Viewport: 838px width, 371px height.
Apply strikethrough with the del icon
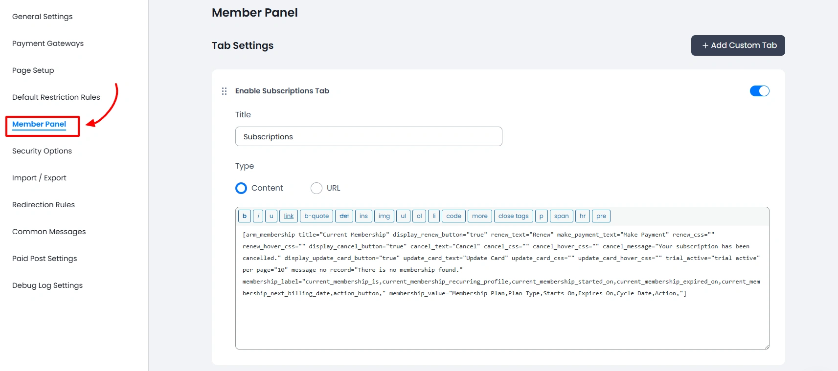[x=344, y=216]
